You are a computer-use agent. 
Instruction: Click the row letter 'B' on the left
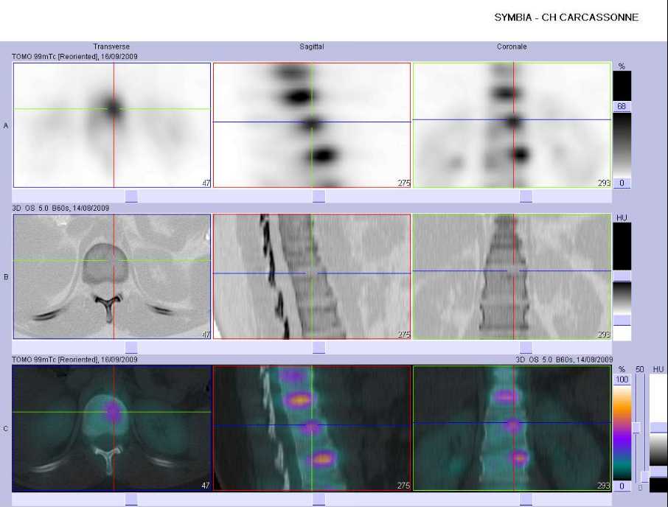pyautogui.click(x=6, y=276)
